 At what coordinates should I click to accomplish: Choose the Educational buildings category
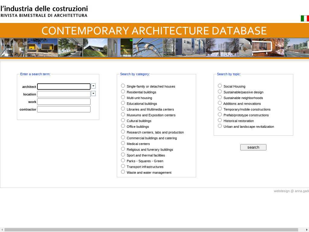123,103
